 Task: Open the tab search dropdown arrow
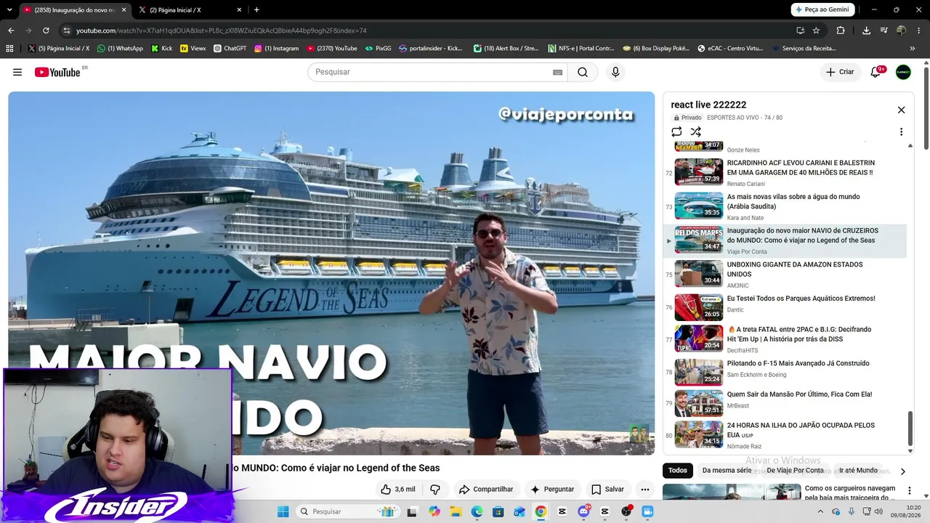click(x=10, y=9)
